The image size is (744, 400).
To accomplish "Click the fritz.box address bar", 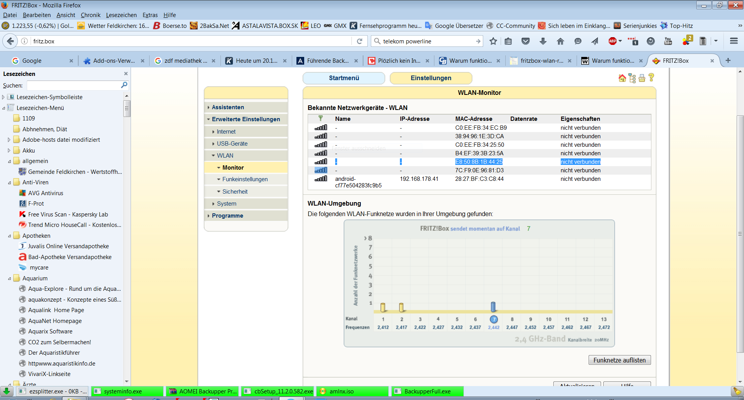I will [192, 41].
